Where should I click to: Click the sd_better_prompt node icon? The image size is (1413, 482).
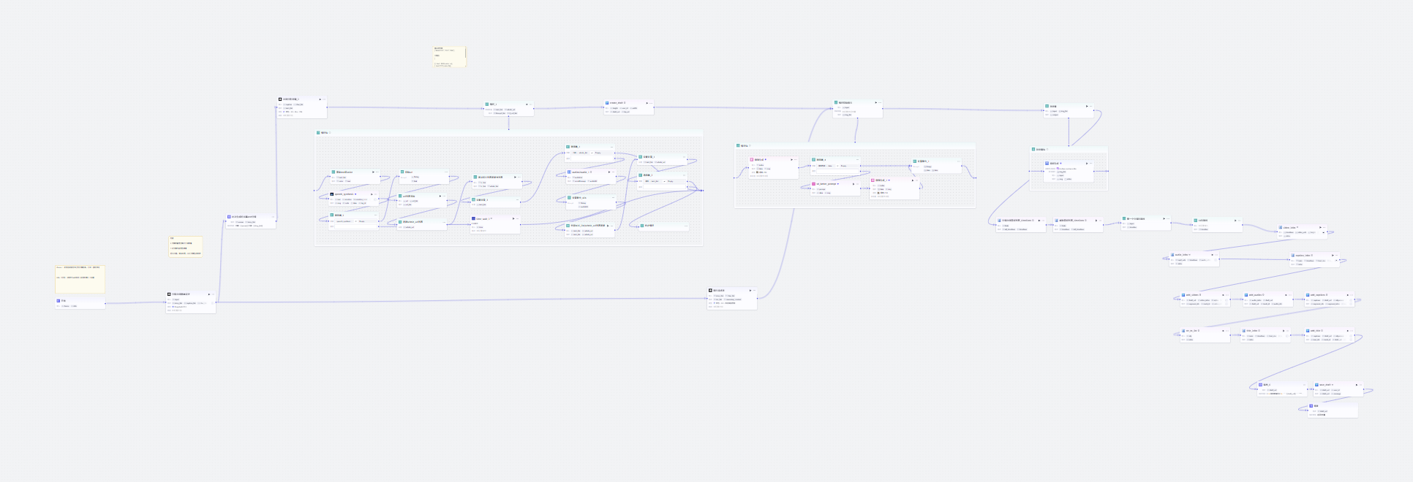814,184
